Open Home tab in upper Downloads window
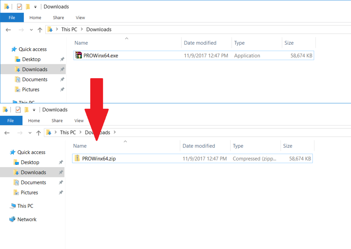Screen dimensions: 351x249 35,17
